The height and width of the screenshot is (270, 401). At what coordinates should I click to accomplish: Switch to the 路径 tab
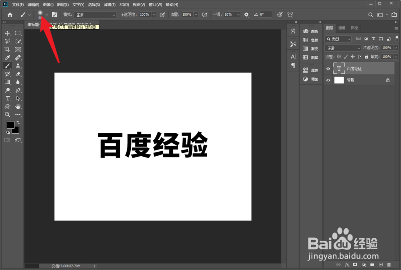(x=354, y=28)
